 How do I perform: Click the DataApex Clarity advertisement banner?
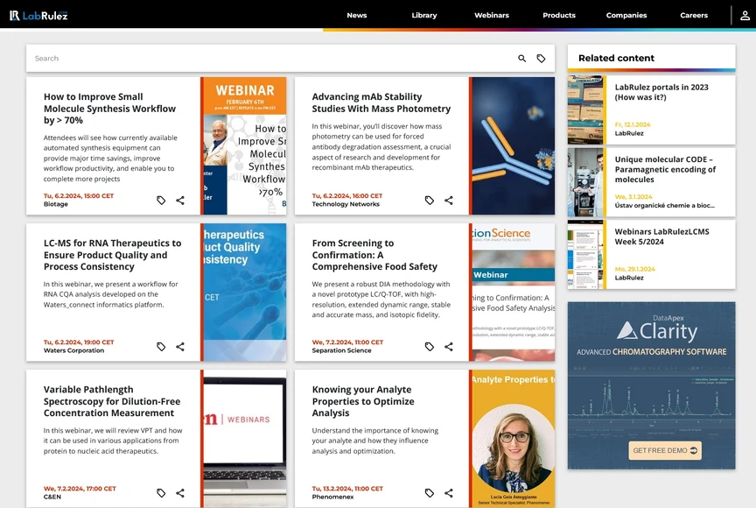(x=651, y=385)
